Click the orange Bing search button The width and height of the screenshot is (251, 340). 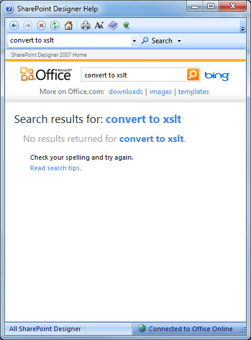[x=193, y=75]
